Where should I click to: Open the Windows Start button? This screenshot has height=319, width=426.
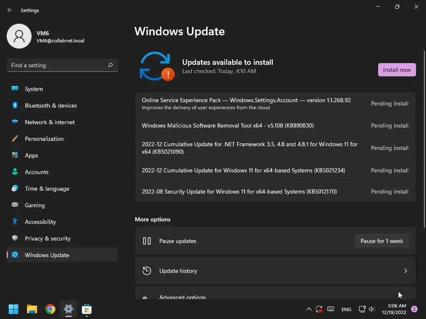tap(13, 309)
